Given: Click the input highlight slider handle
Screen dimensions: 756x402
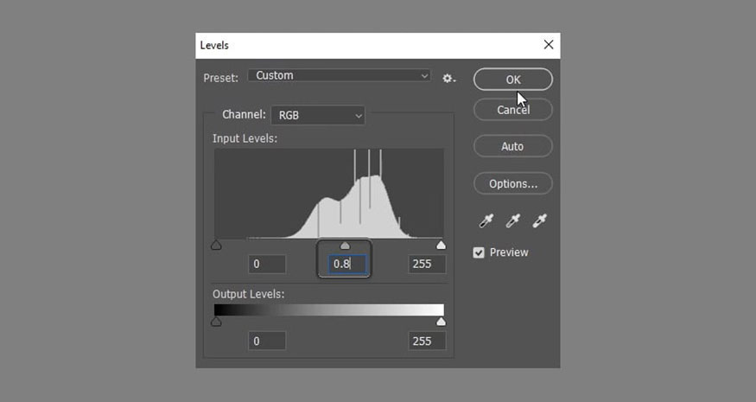Looking at the screenshot, I should click(x=441, y=246).
